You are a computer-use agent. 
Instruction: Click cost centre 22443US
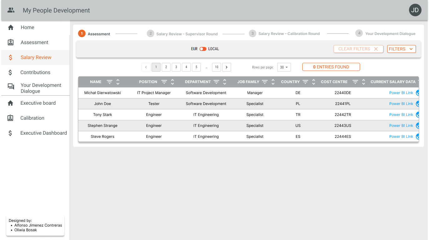(x=343, y=126)
